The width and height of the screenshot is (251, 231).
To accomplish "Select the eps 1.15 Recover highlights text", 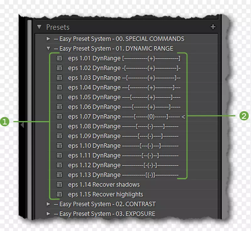I will pyautogui.click(x=106, y=194).
